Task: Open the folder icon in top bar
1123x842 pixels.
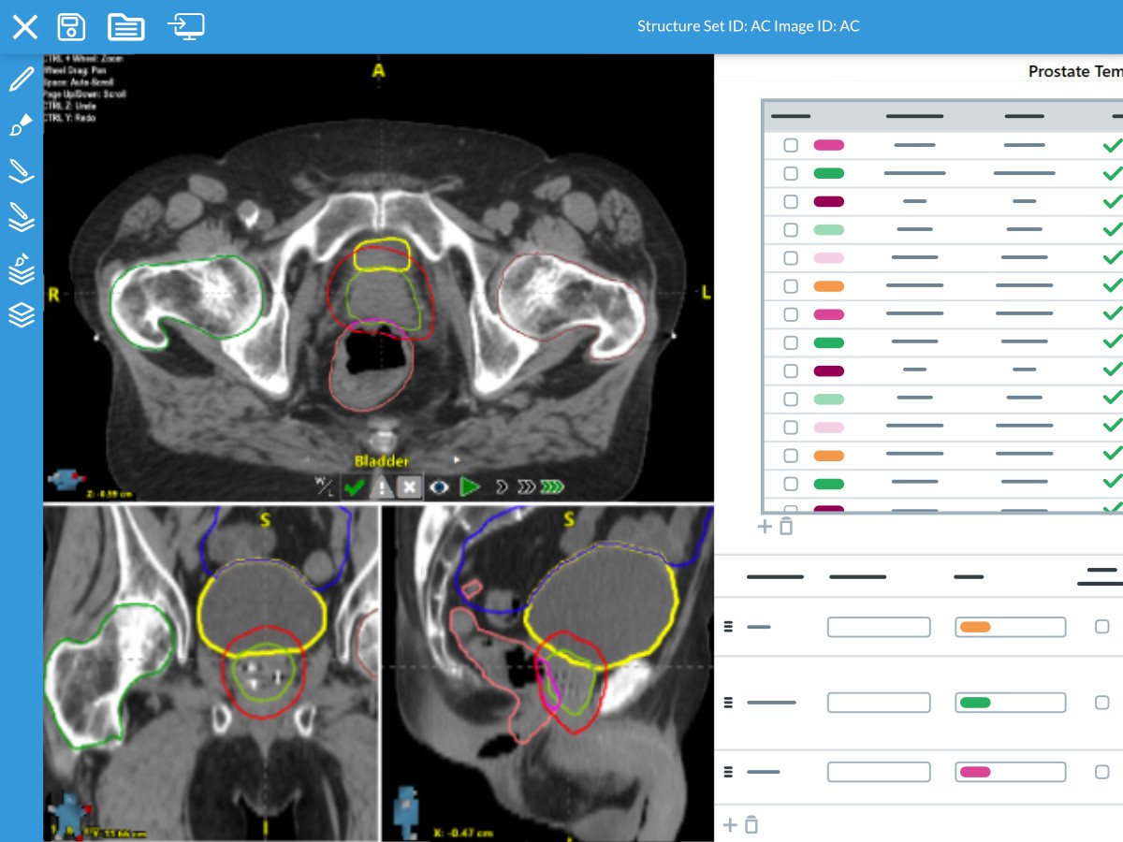Action: click(125, 26)
